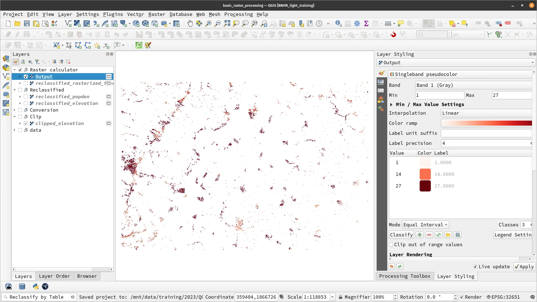The height and width of the screenshot is (302, 537).
Task: Click the Classify button
Action: click(401, 235)
